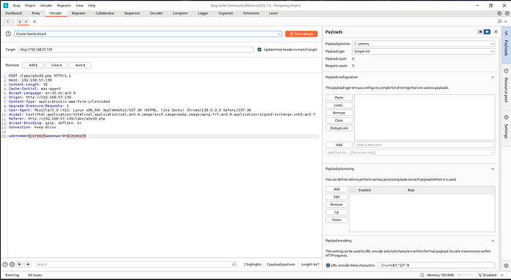Open the Payload position dropdown
This screenshot has width=511, height=280.
[423, 44]
